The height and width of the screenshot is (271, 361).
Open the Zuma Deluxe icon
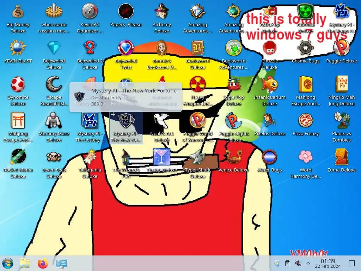click(x=341, y=157)
